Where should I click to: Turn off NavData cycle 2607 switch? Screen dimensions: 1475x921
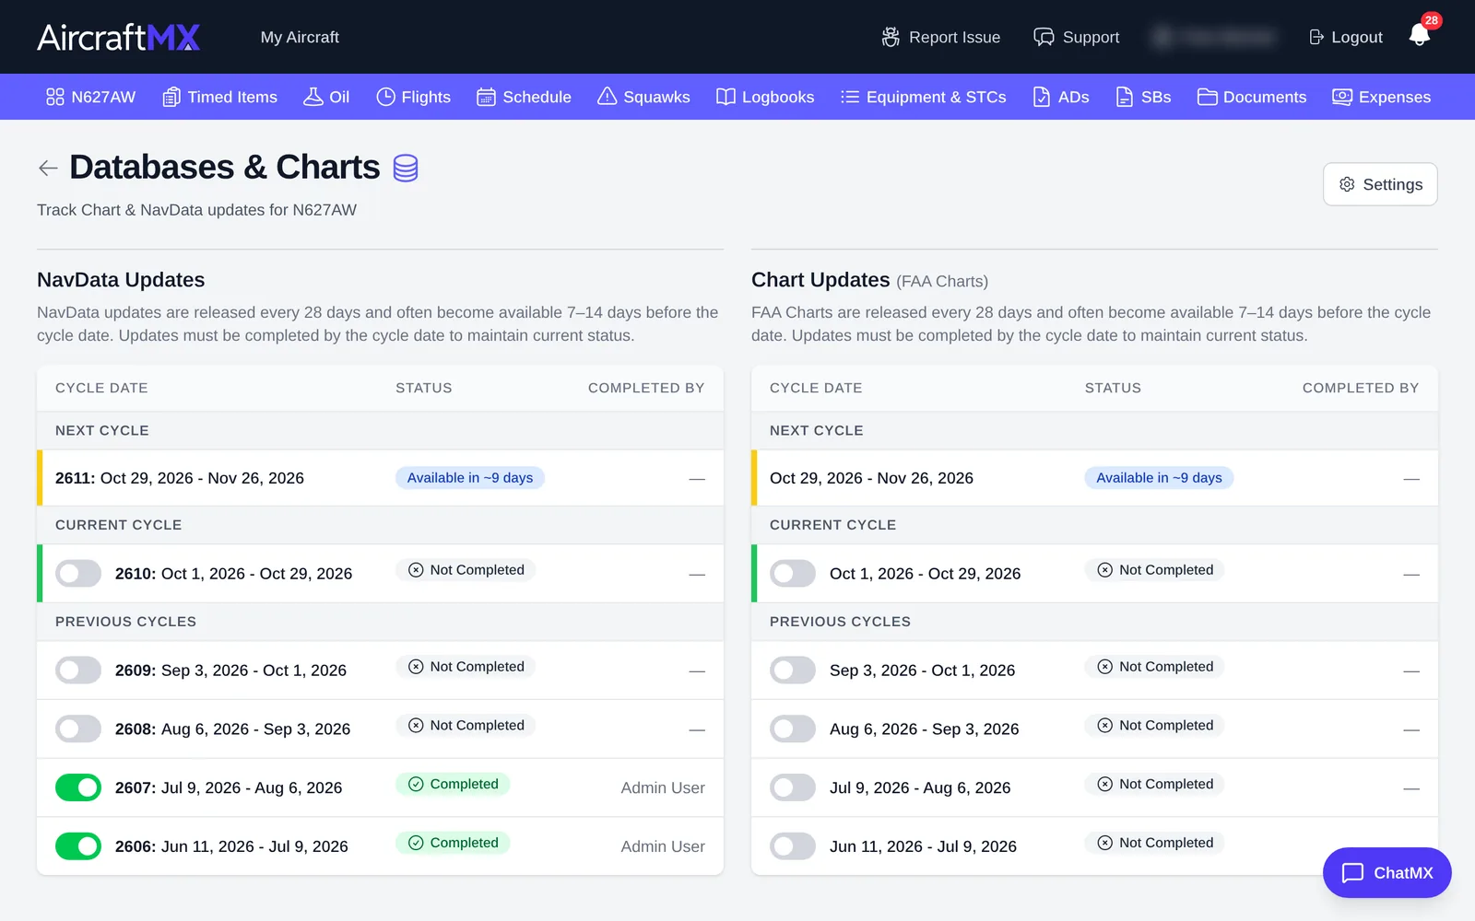tap(78, 787)
